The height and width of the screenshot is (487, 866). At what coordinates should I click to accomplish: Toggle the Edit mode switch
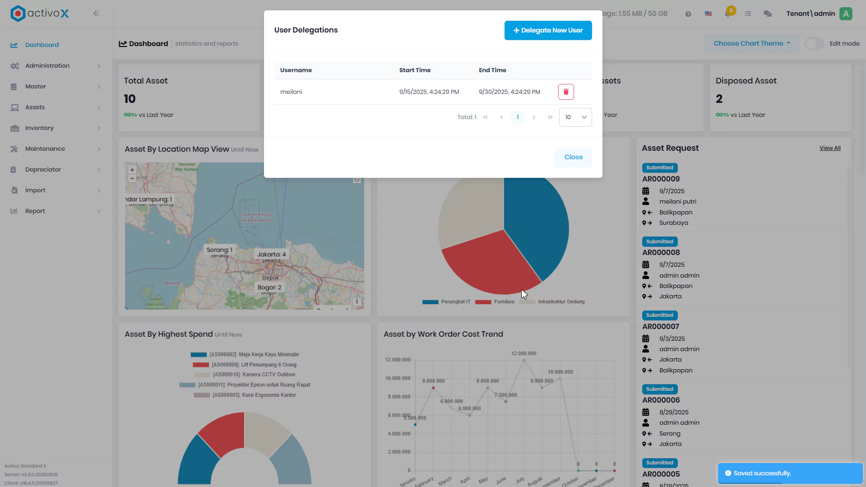814,44
